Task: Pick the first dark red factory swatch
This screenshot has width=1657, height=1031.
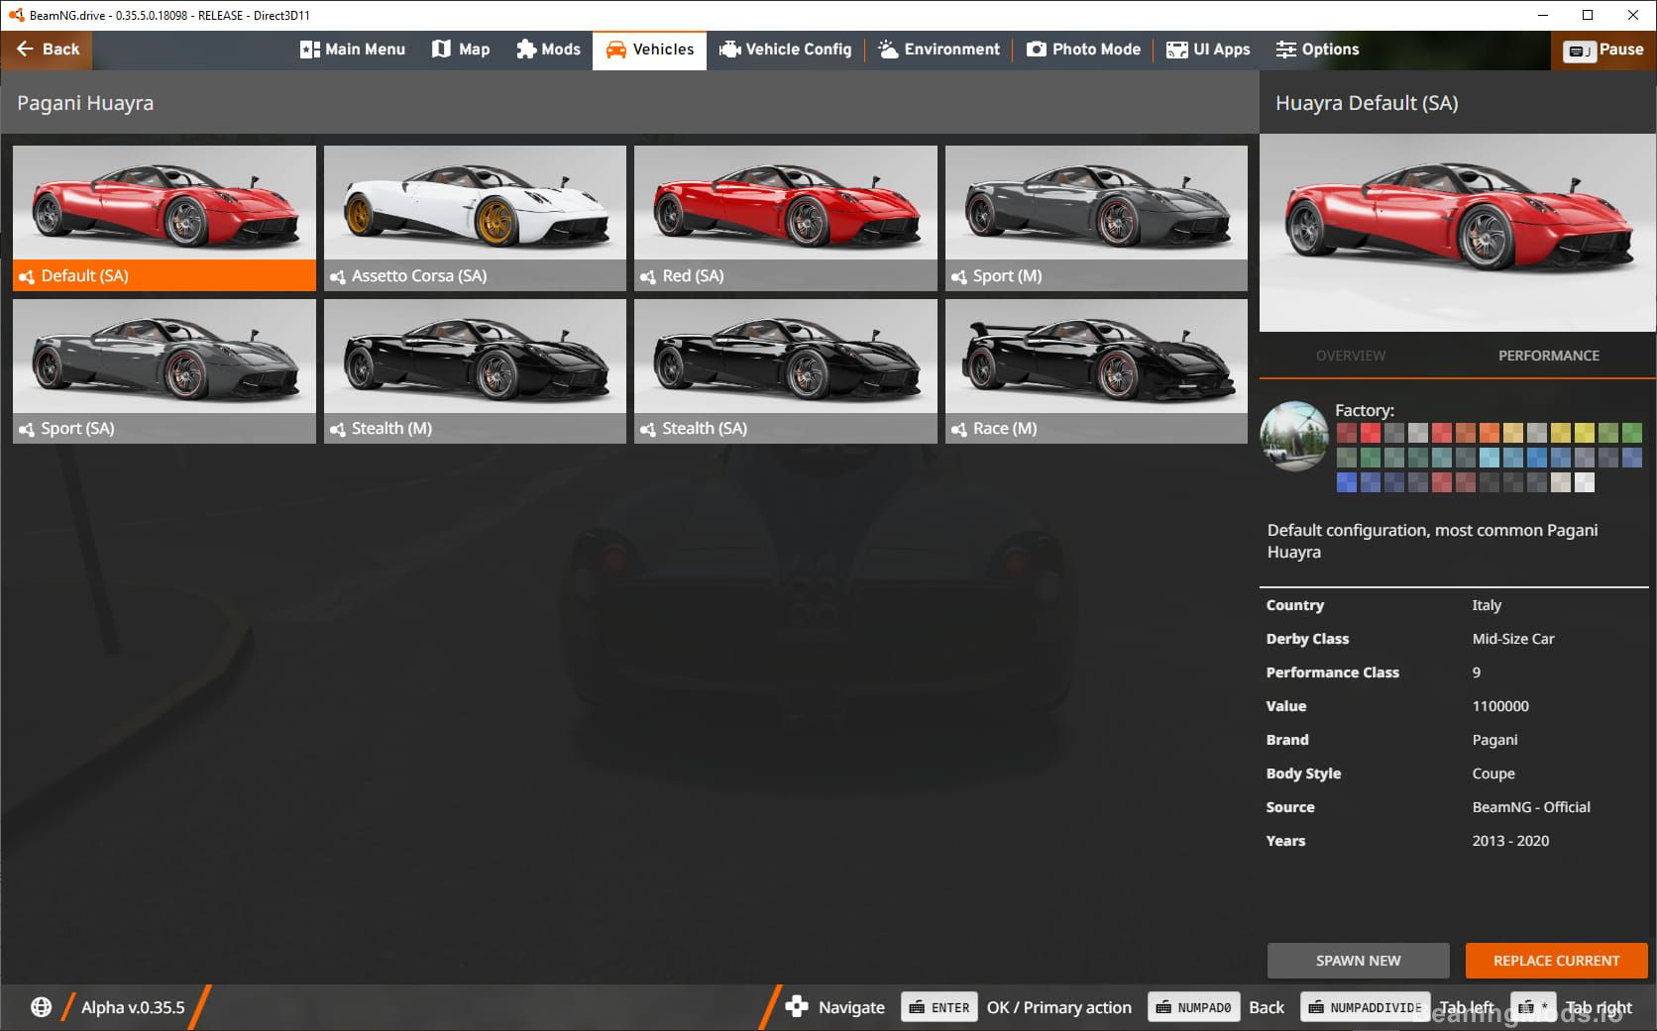Action: click(x=1347, y=433)
